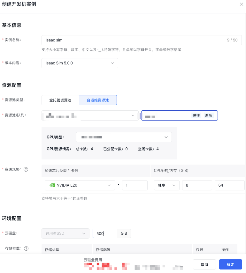The image size is (246, 273).
Task: Click the help icon beside 存储挂载
Action: coord(26,248)
